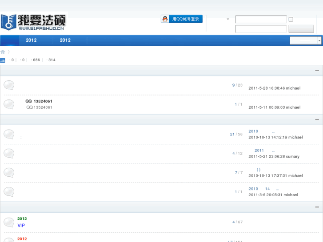This screenshot has height=242, width=323.
Task: Click the gray QQ 13524061 description text
Action: 39,107
